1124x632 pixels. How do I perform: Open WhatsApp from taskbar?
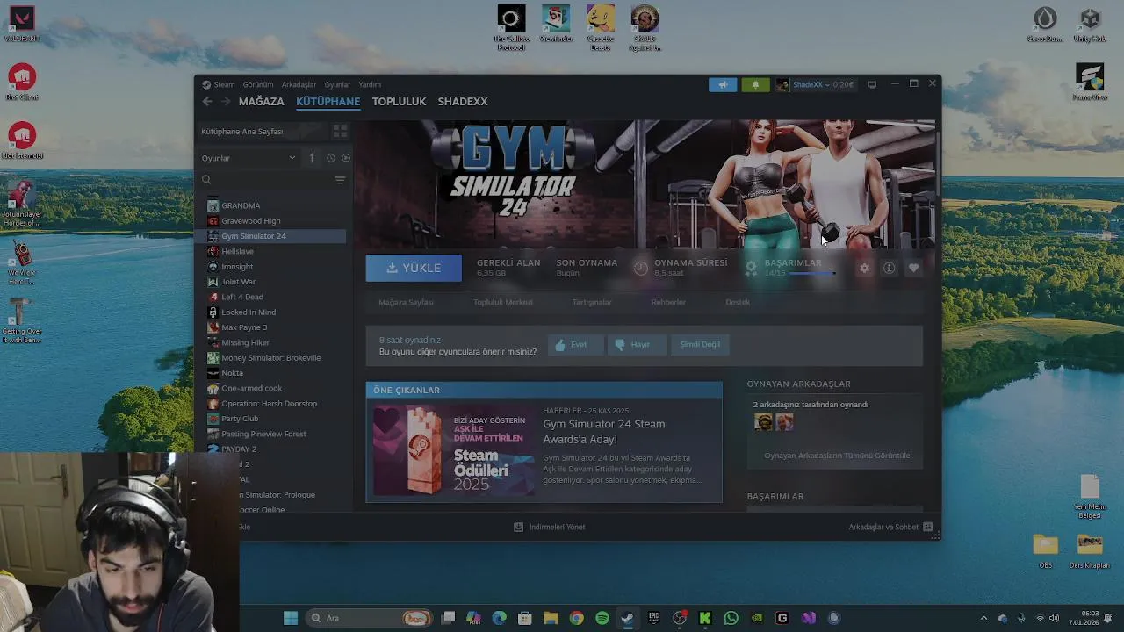(731, 618)
